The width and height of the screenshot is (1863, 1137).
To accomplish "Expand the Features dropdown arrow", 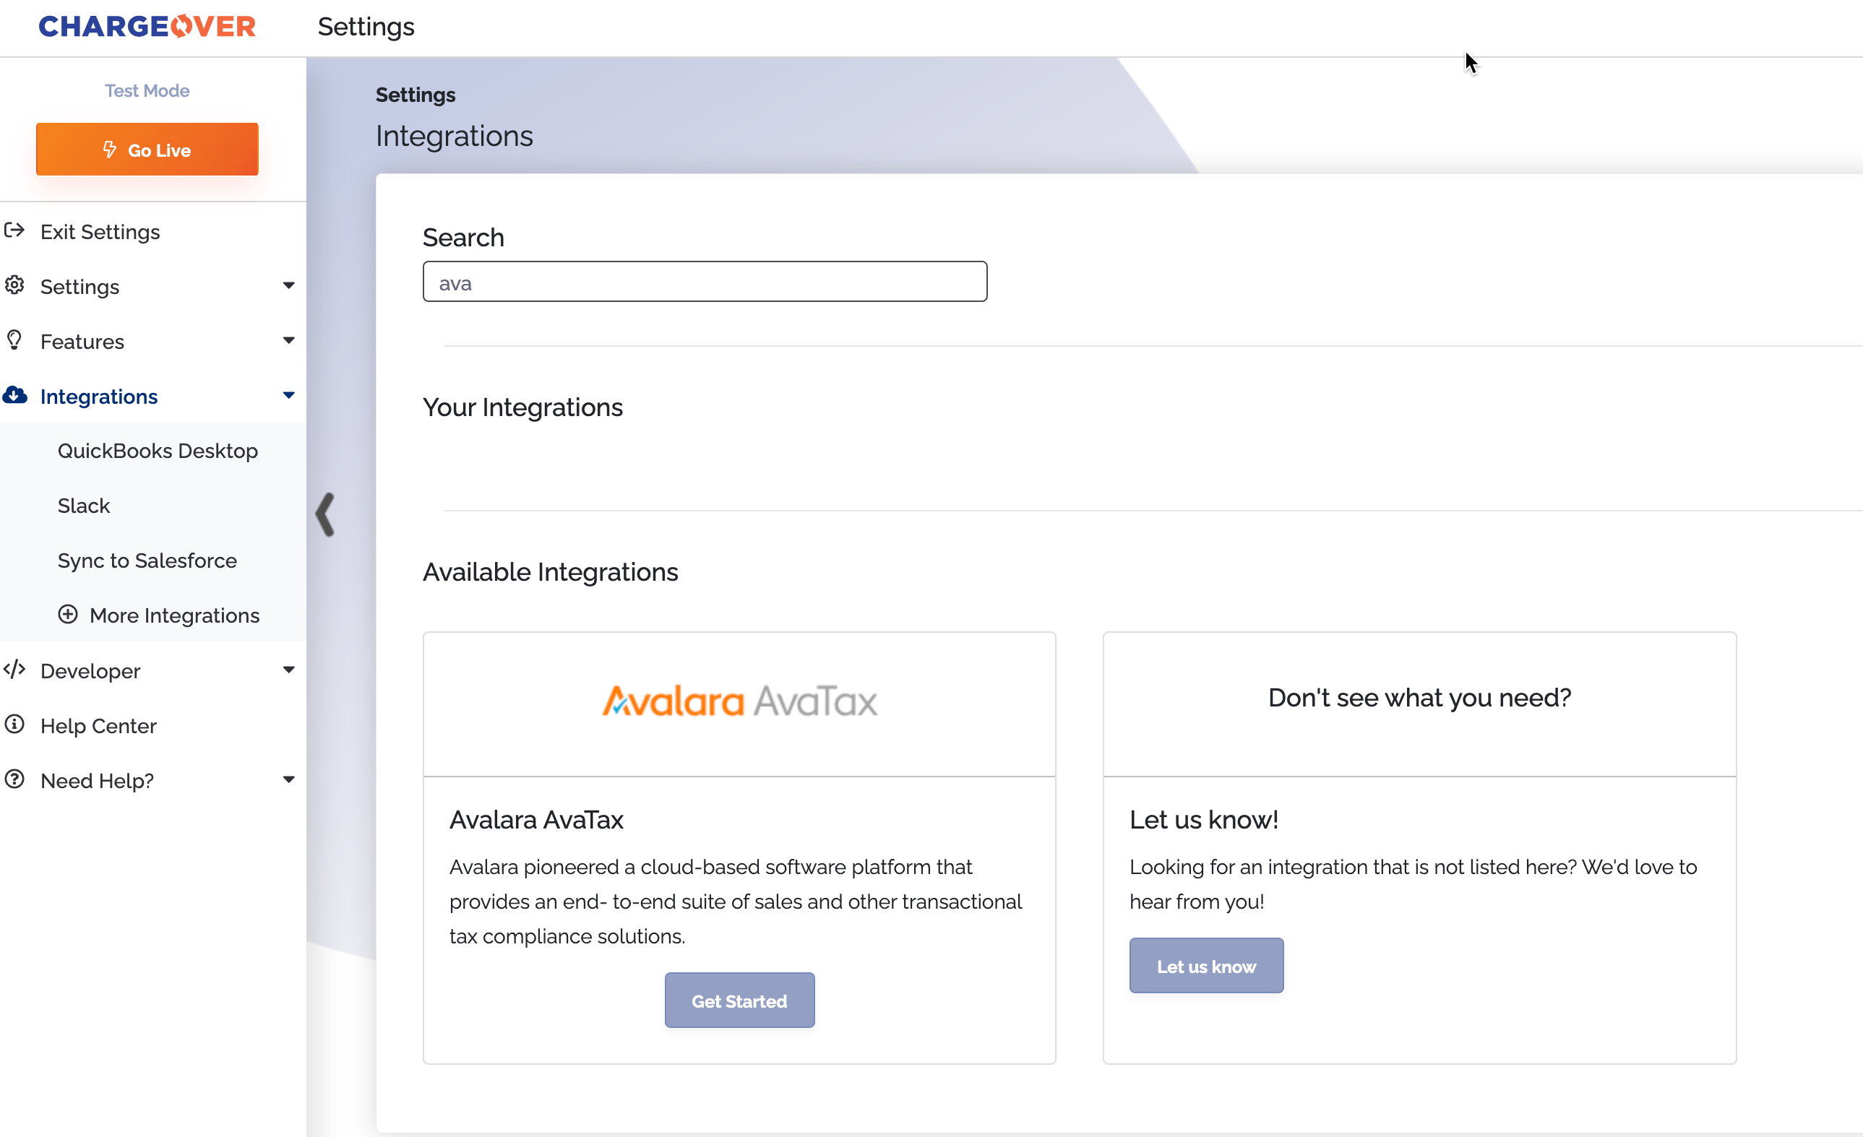I will (288, 341).
